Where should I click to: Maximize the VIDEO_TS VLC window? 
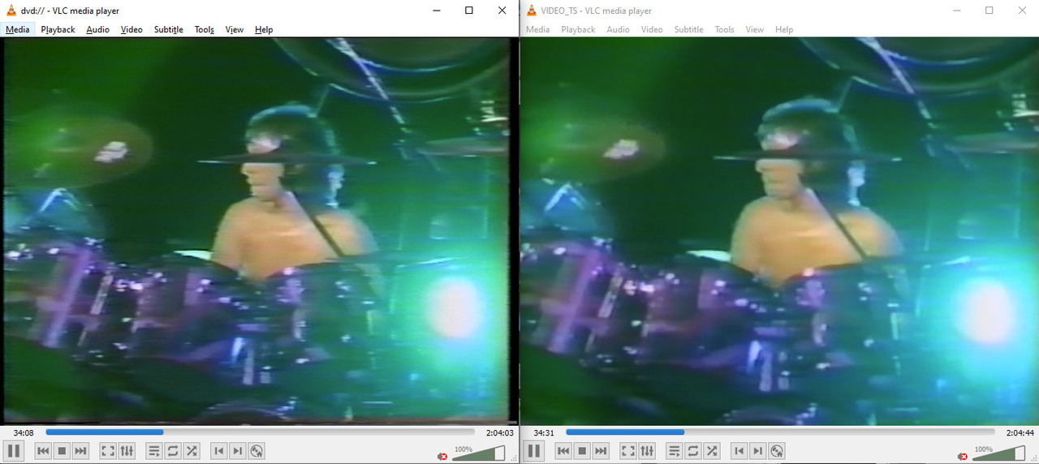(x=989, y=11)
